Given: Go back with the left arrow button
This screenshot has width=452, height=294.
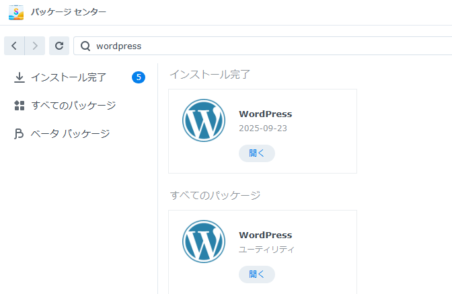Looking at the screenshot, I should 14,46.
